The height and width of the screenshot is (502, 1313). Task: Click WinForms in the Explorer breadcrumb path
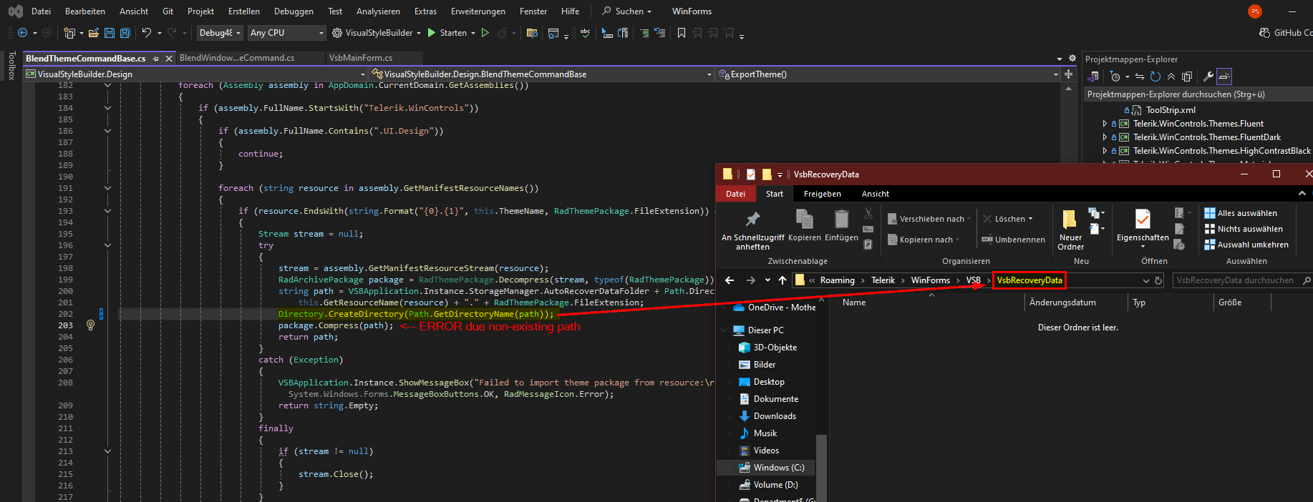tap(930, 280)
